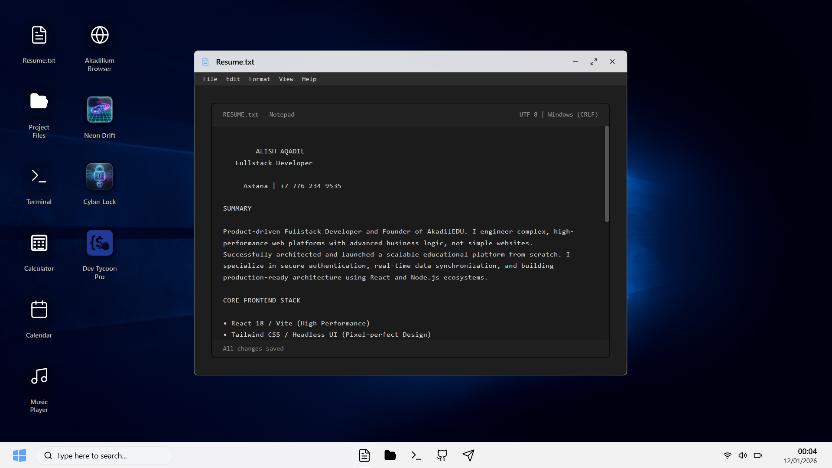
Task: Launch the Neon Drift game icon
Action: 100,114
